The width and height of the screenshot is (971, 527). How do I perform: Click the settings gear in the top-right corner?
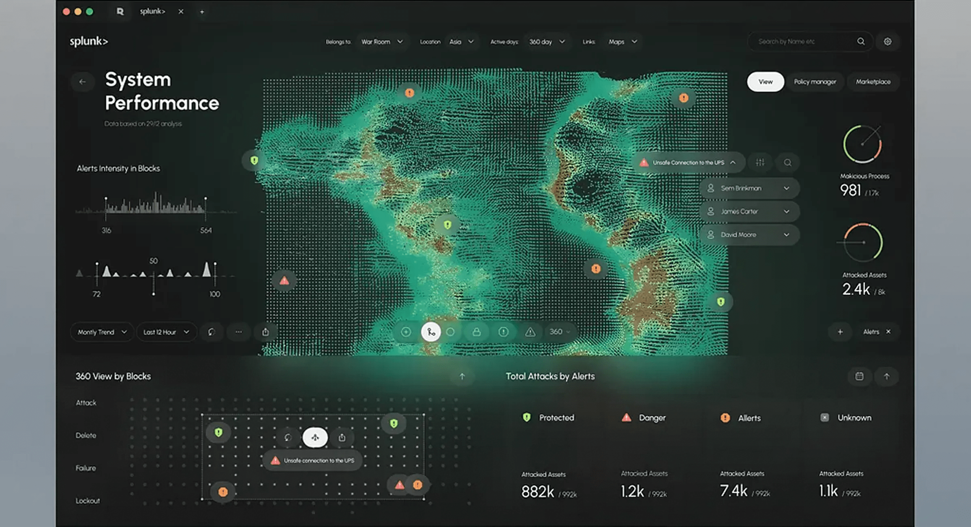(888, 41)
